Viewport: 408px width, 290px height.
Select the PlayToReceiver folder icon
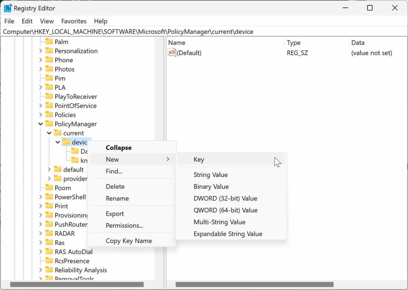[49, 96]
